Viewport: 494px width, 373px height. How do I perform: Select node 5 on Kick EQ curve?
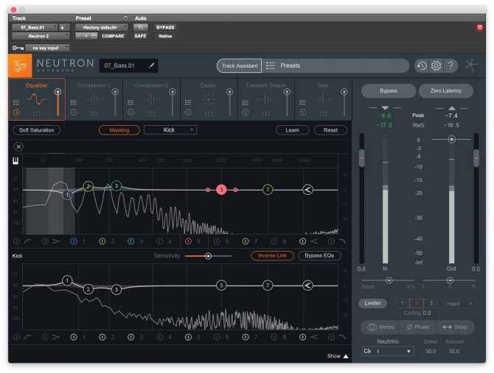pyautogui.click(x=221, y=285)
